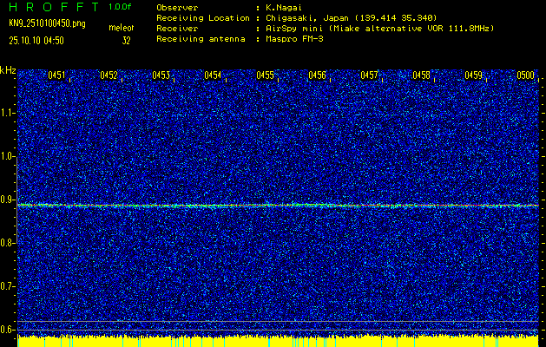This screenshot has width=546, height=347.
Task: Pick the 0457 time marker
Action: pyautogui.click(x=370, y=75)
